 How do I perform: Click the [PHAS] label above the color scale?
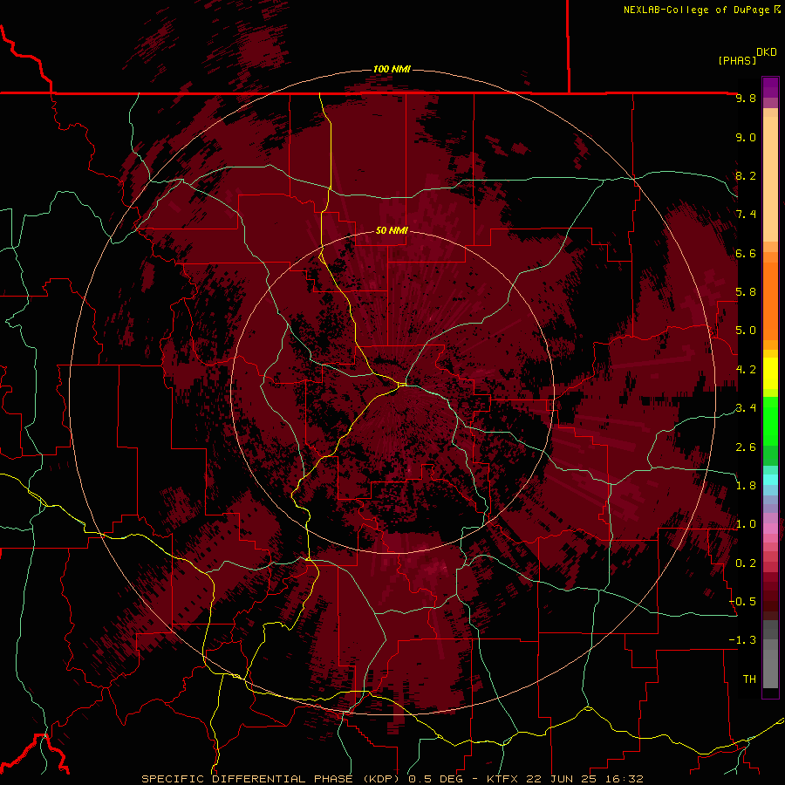click(737, 61)
